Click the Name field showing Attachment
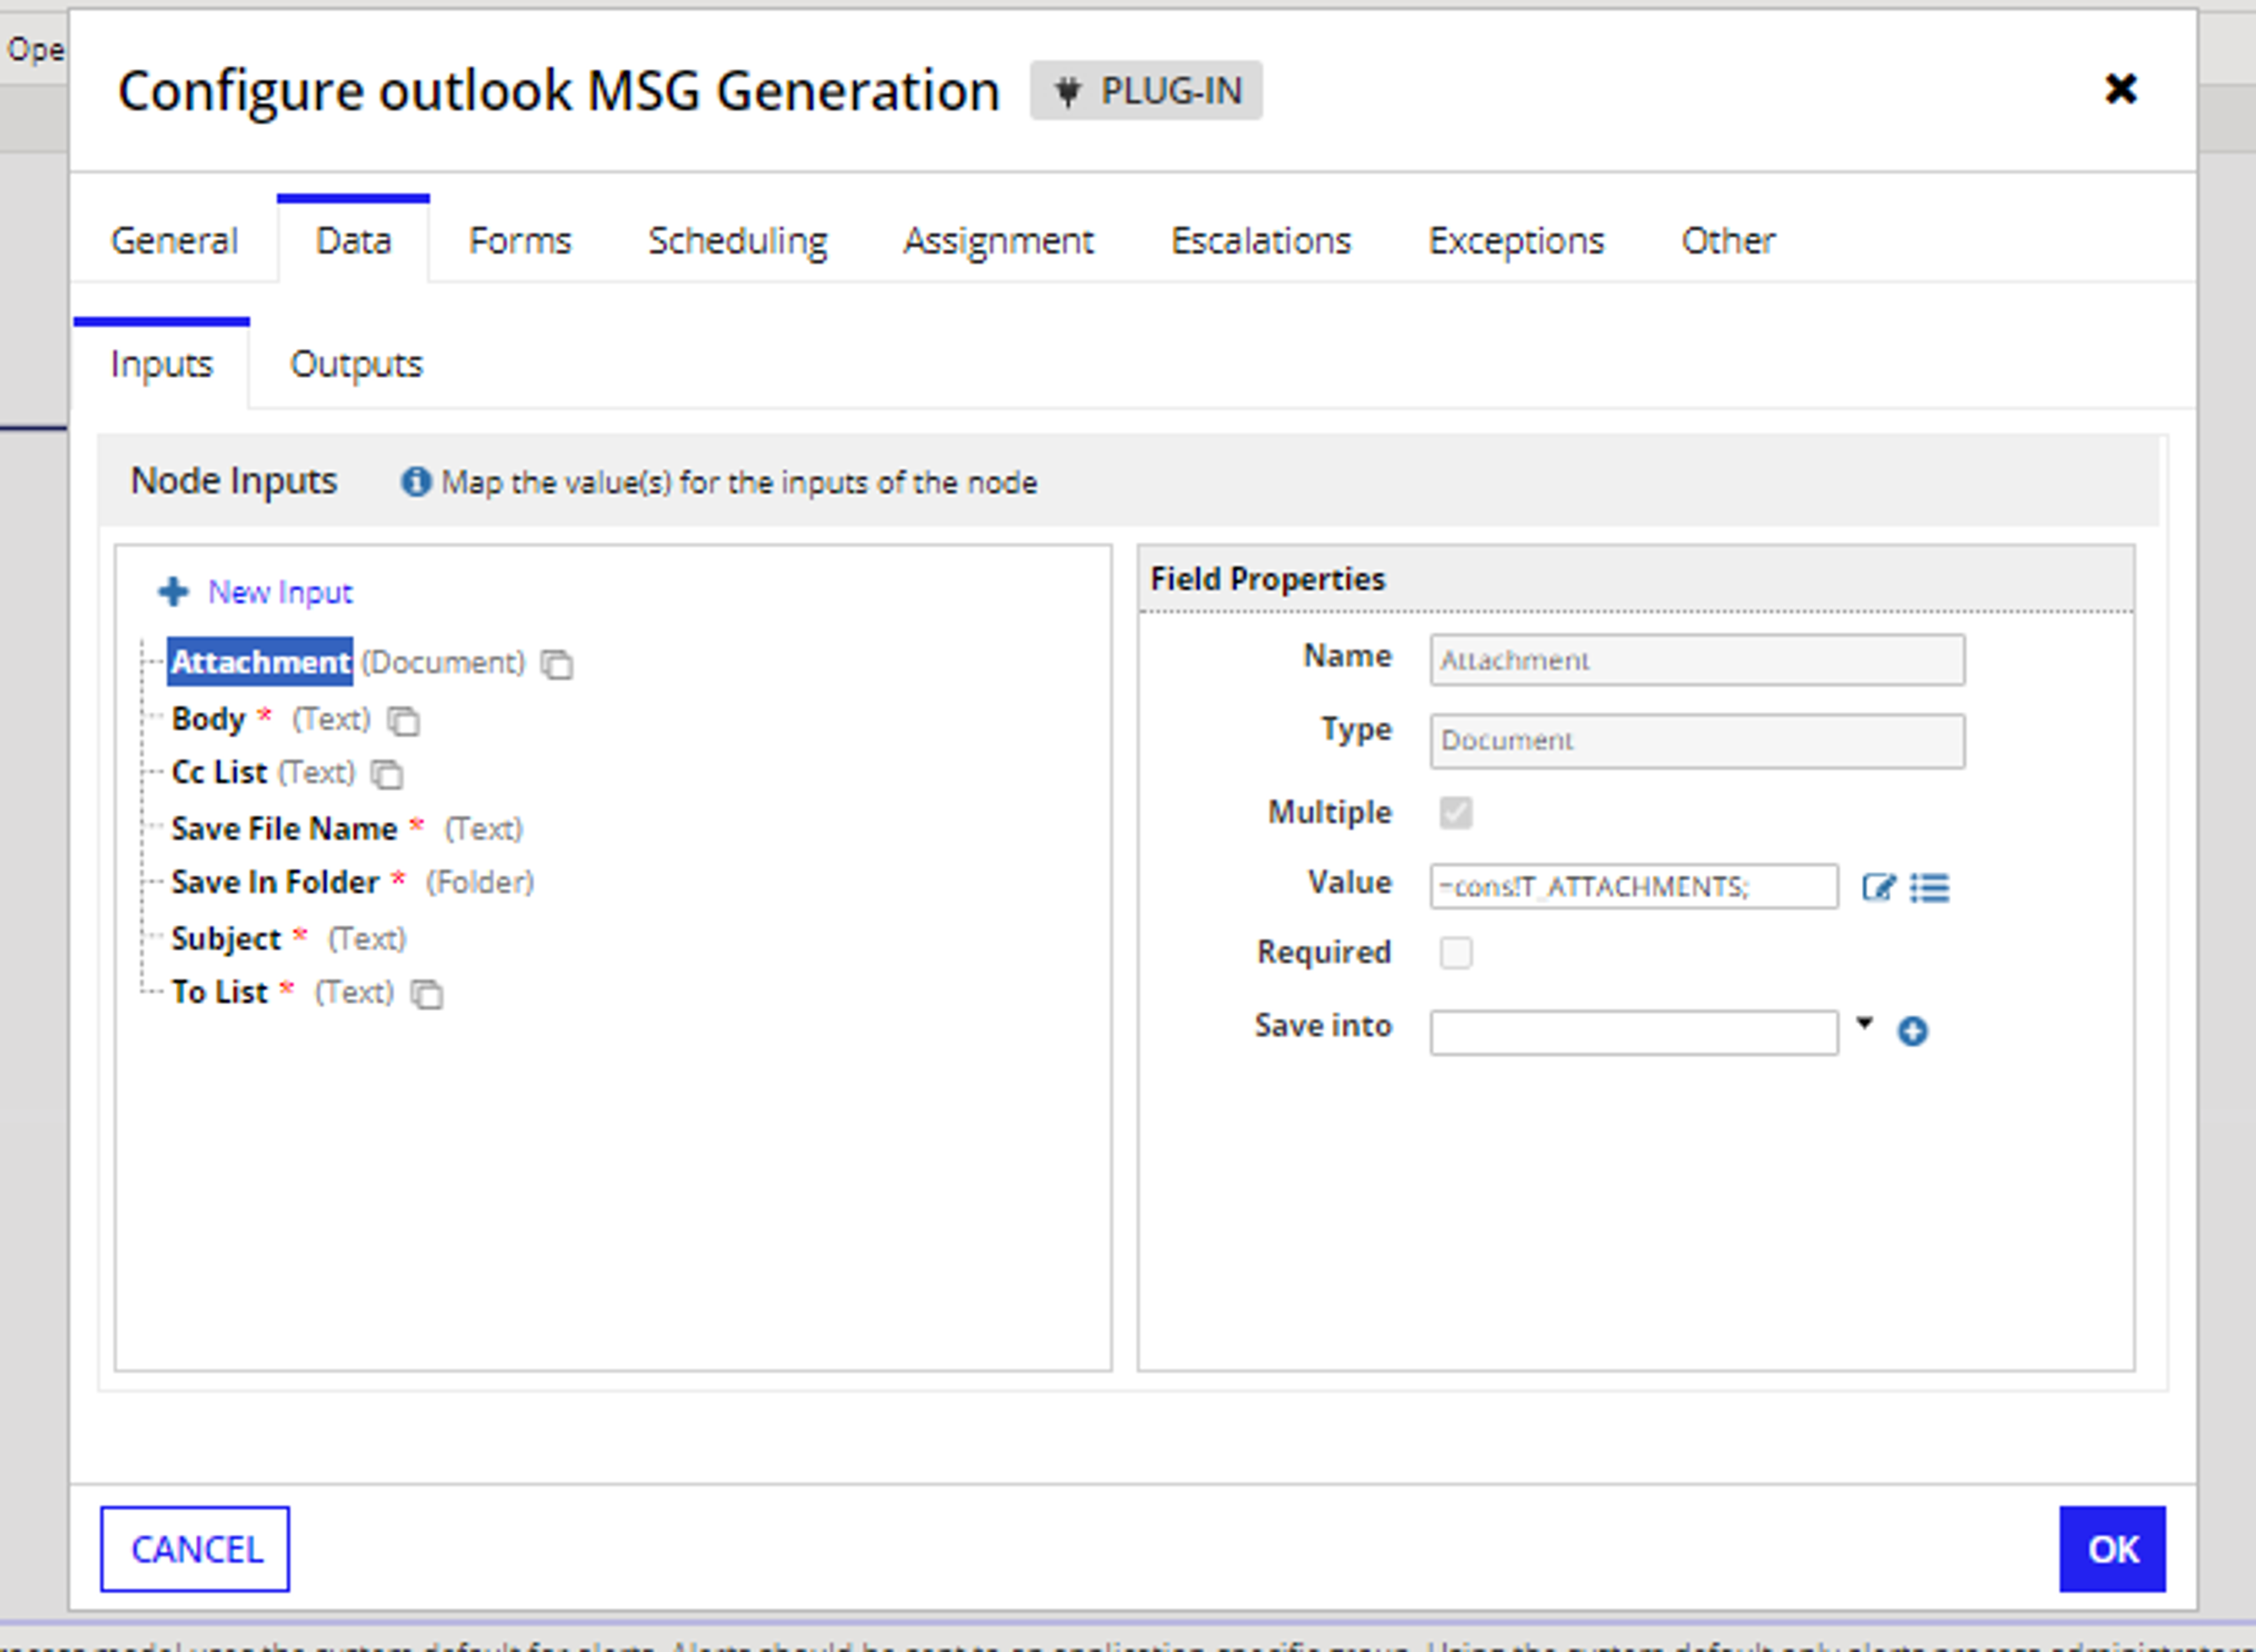Viewport: 2256px width, 1652px height. [1697, 660]
